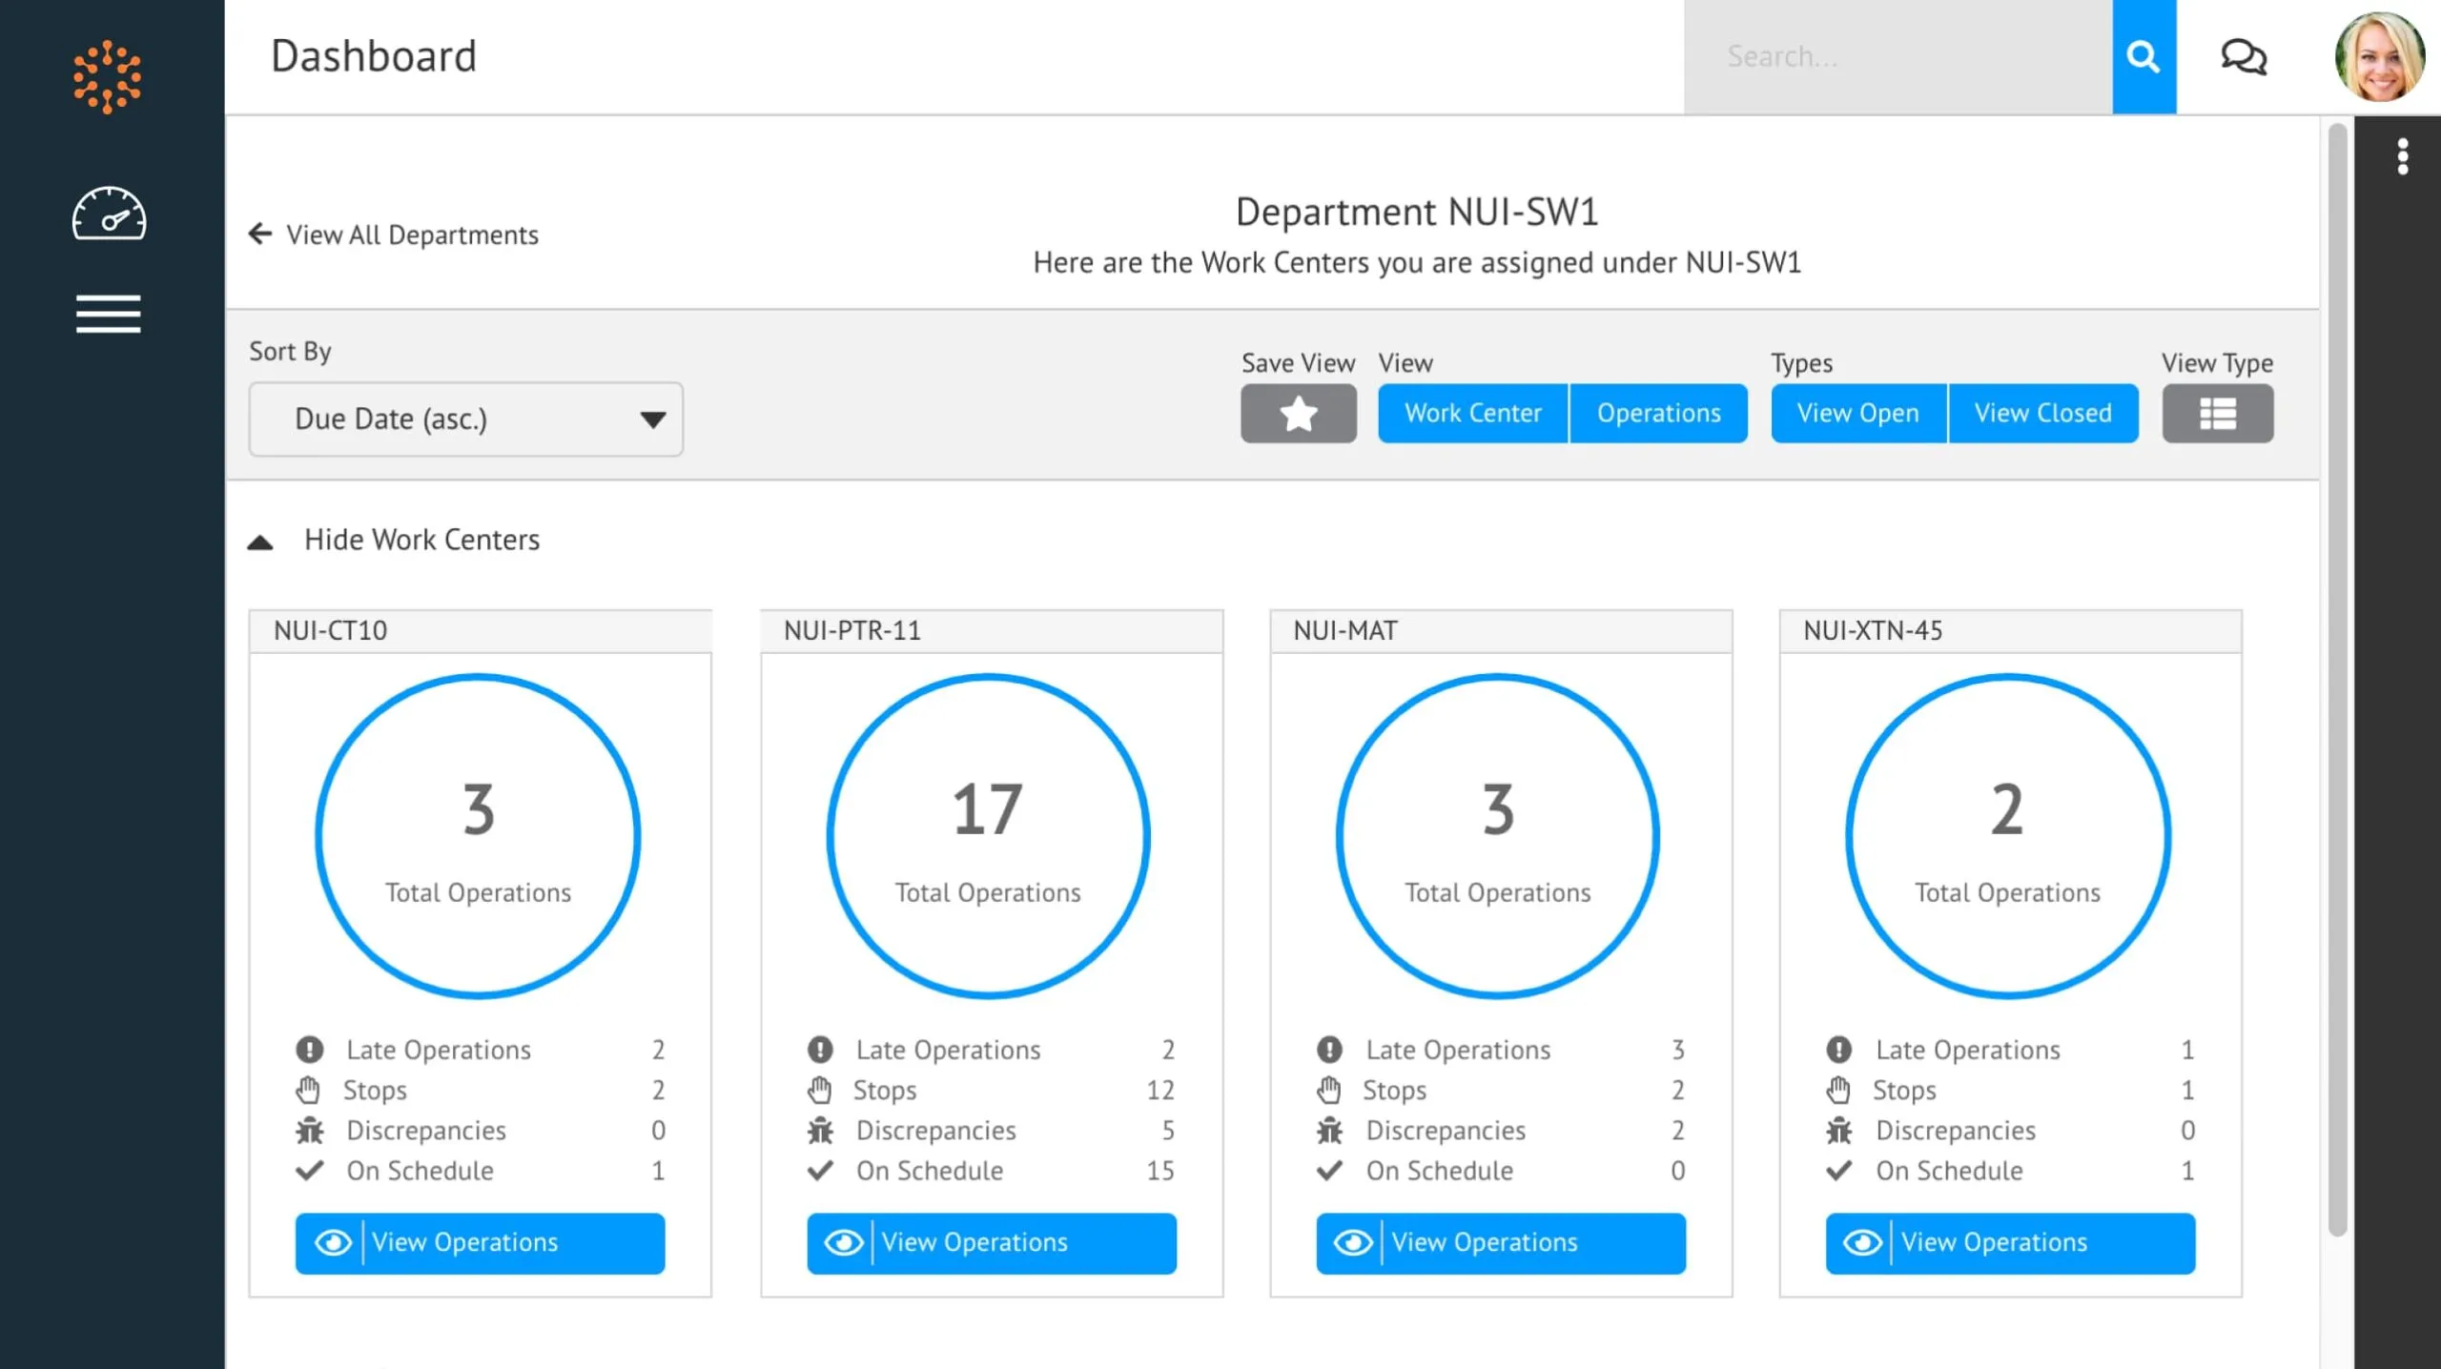Click Late Operations alert icon in NUI-XTN-45
The height and width of the screenshot is (1369, 2441).
coord(1838,1049)
